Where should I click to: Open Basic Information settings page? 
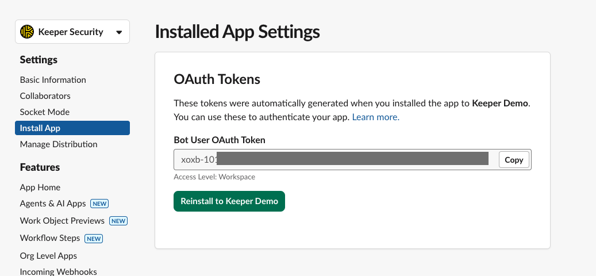53,80
